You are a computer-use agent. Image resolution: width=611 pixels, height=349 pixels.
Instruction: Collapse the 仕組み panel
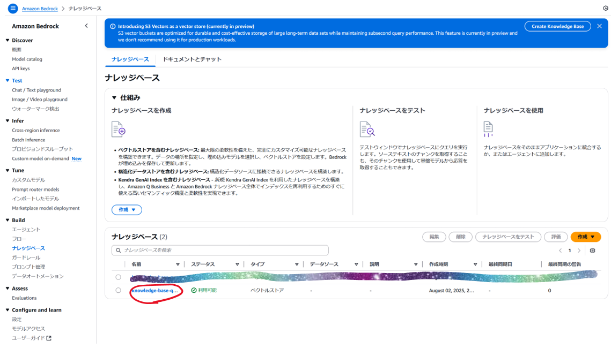pos(114,97)
